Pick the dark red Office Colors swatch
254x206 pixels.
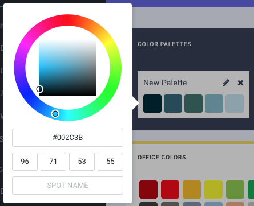tap(148, 189)
